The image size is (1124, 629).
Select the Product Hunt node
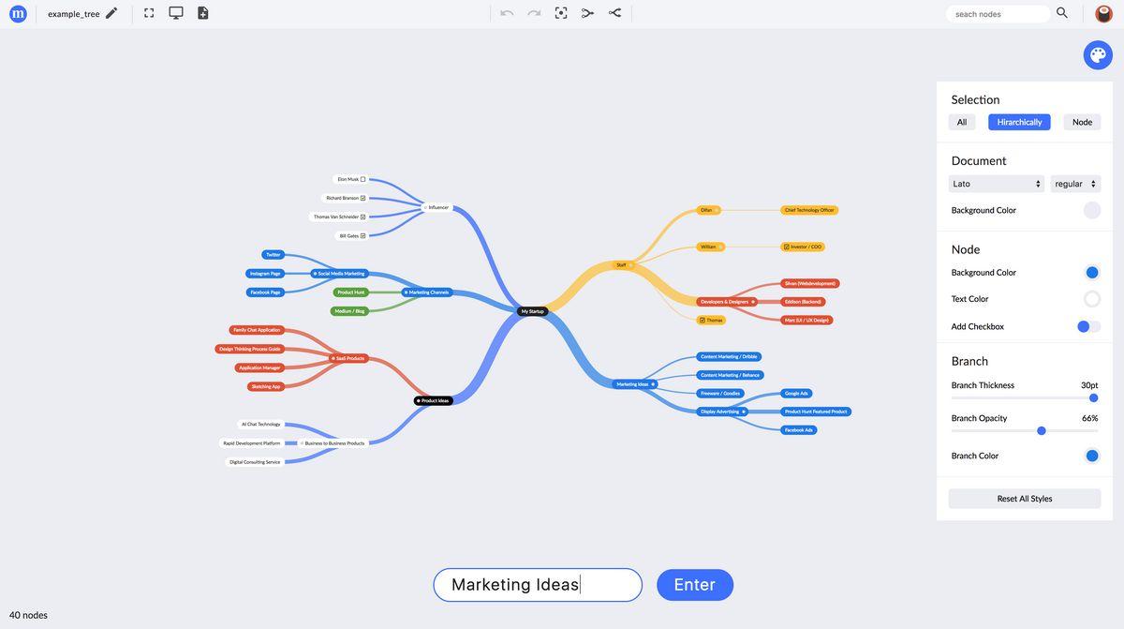351,292
